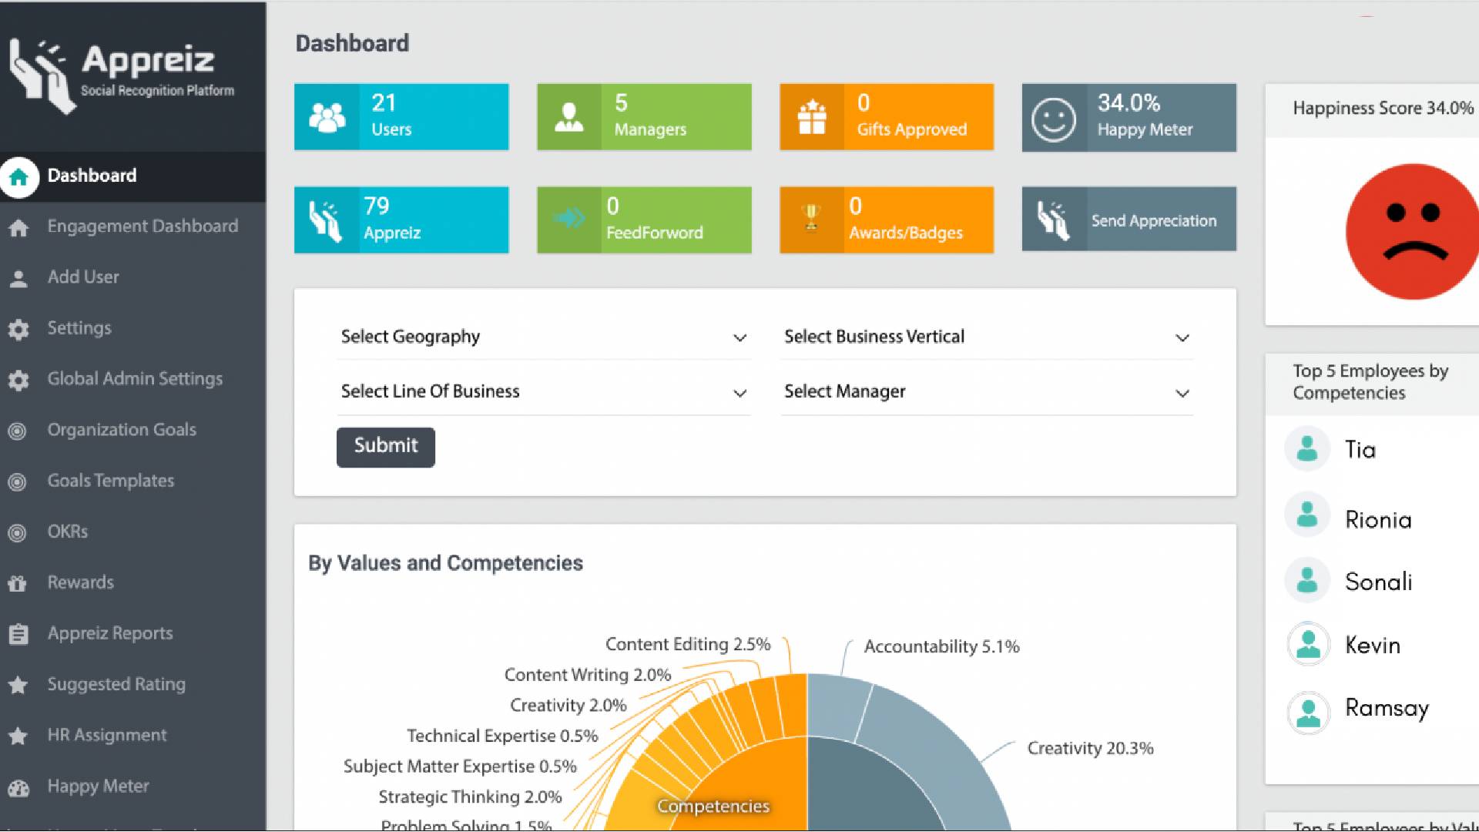Click Accountability 5.1% chart label
Image resolution: width=1479 pixels, height=832 pixels.
[942, 647]
